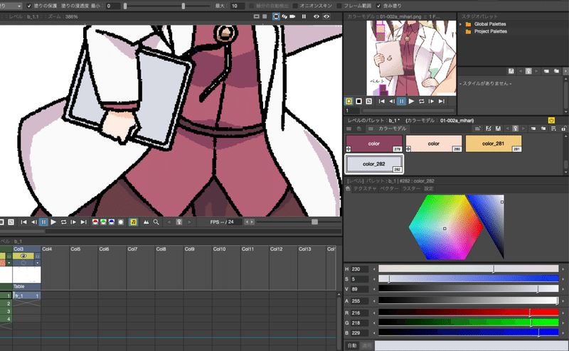Play the color model viewer
The width and height of the screenshot is (569, 351).
(411, 101)
